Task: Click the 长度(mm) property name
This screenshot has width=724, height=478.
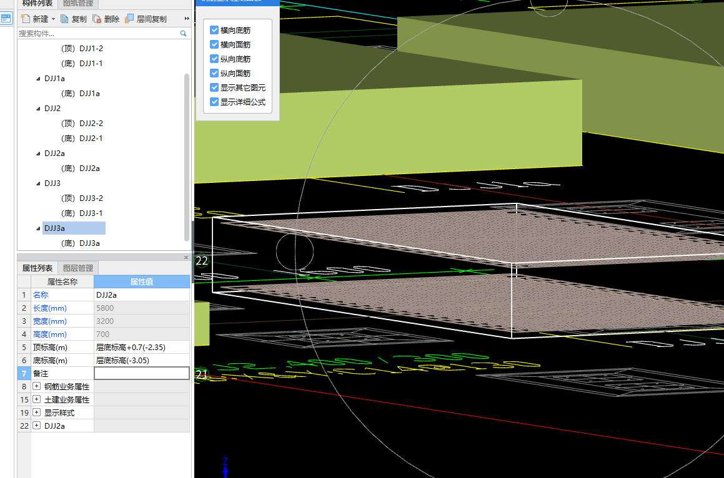Action: 50,308
